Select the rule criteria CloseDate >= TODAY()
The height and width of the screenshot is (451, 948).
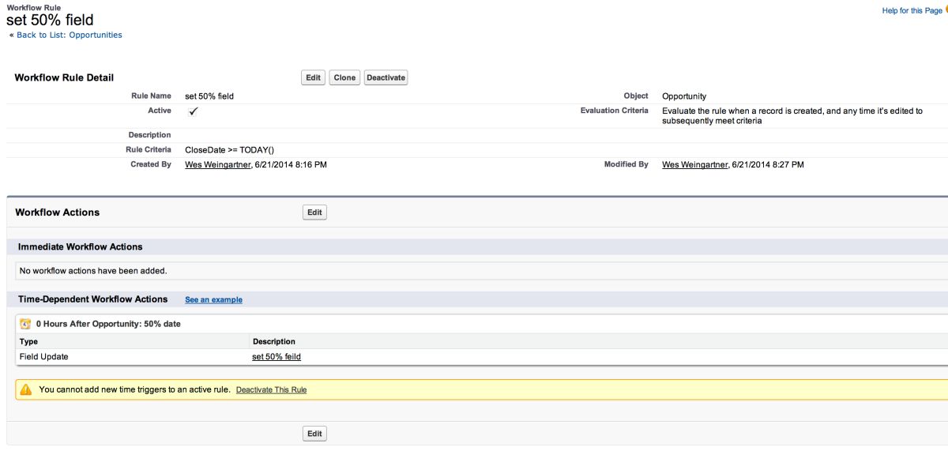[229, 150]
